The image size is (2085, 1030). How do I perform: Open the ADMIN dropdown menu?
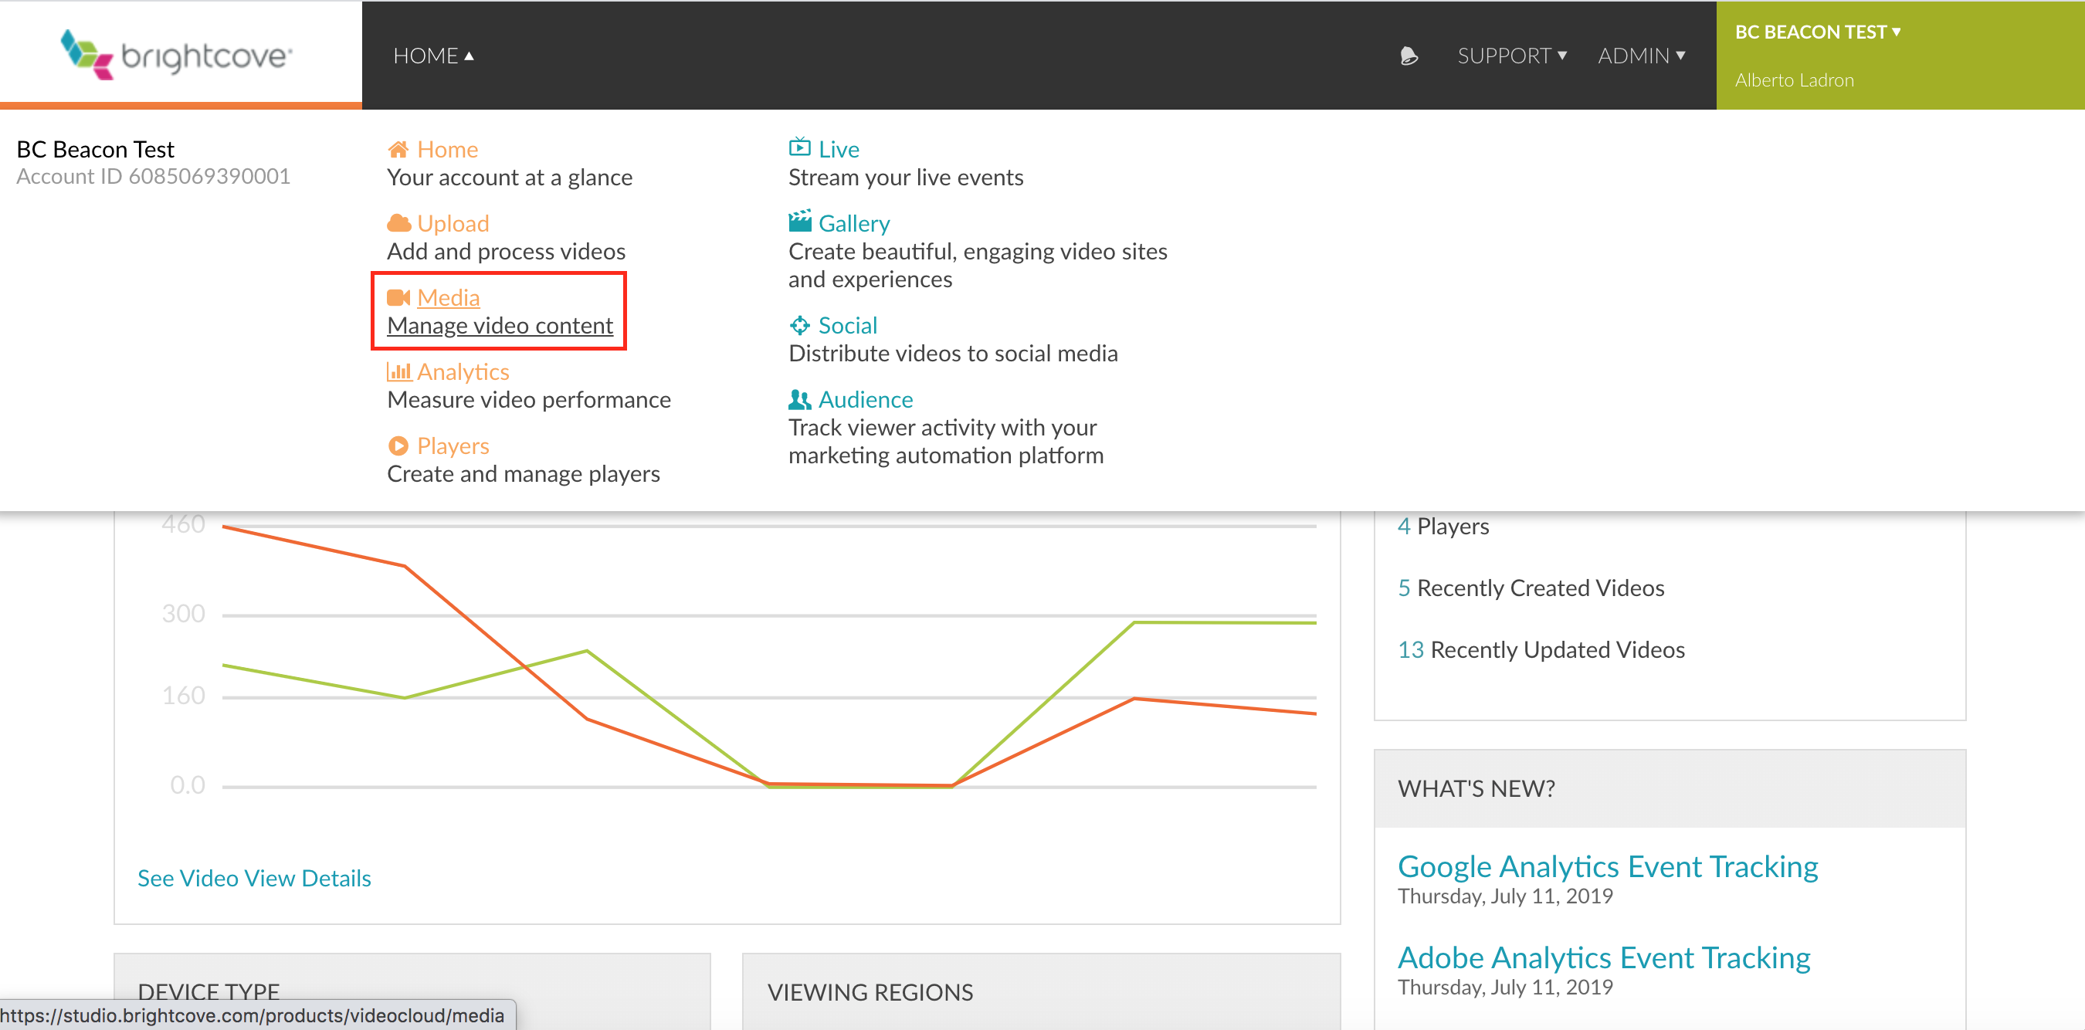click(1641, 56)
